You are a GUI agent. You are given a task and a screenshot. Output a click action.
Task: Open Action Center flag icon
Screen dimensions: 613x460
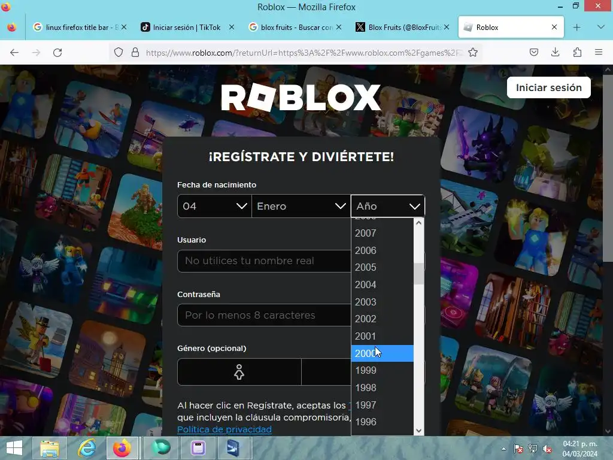click(x=518, y=449)
